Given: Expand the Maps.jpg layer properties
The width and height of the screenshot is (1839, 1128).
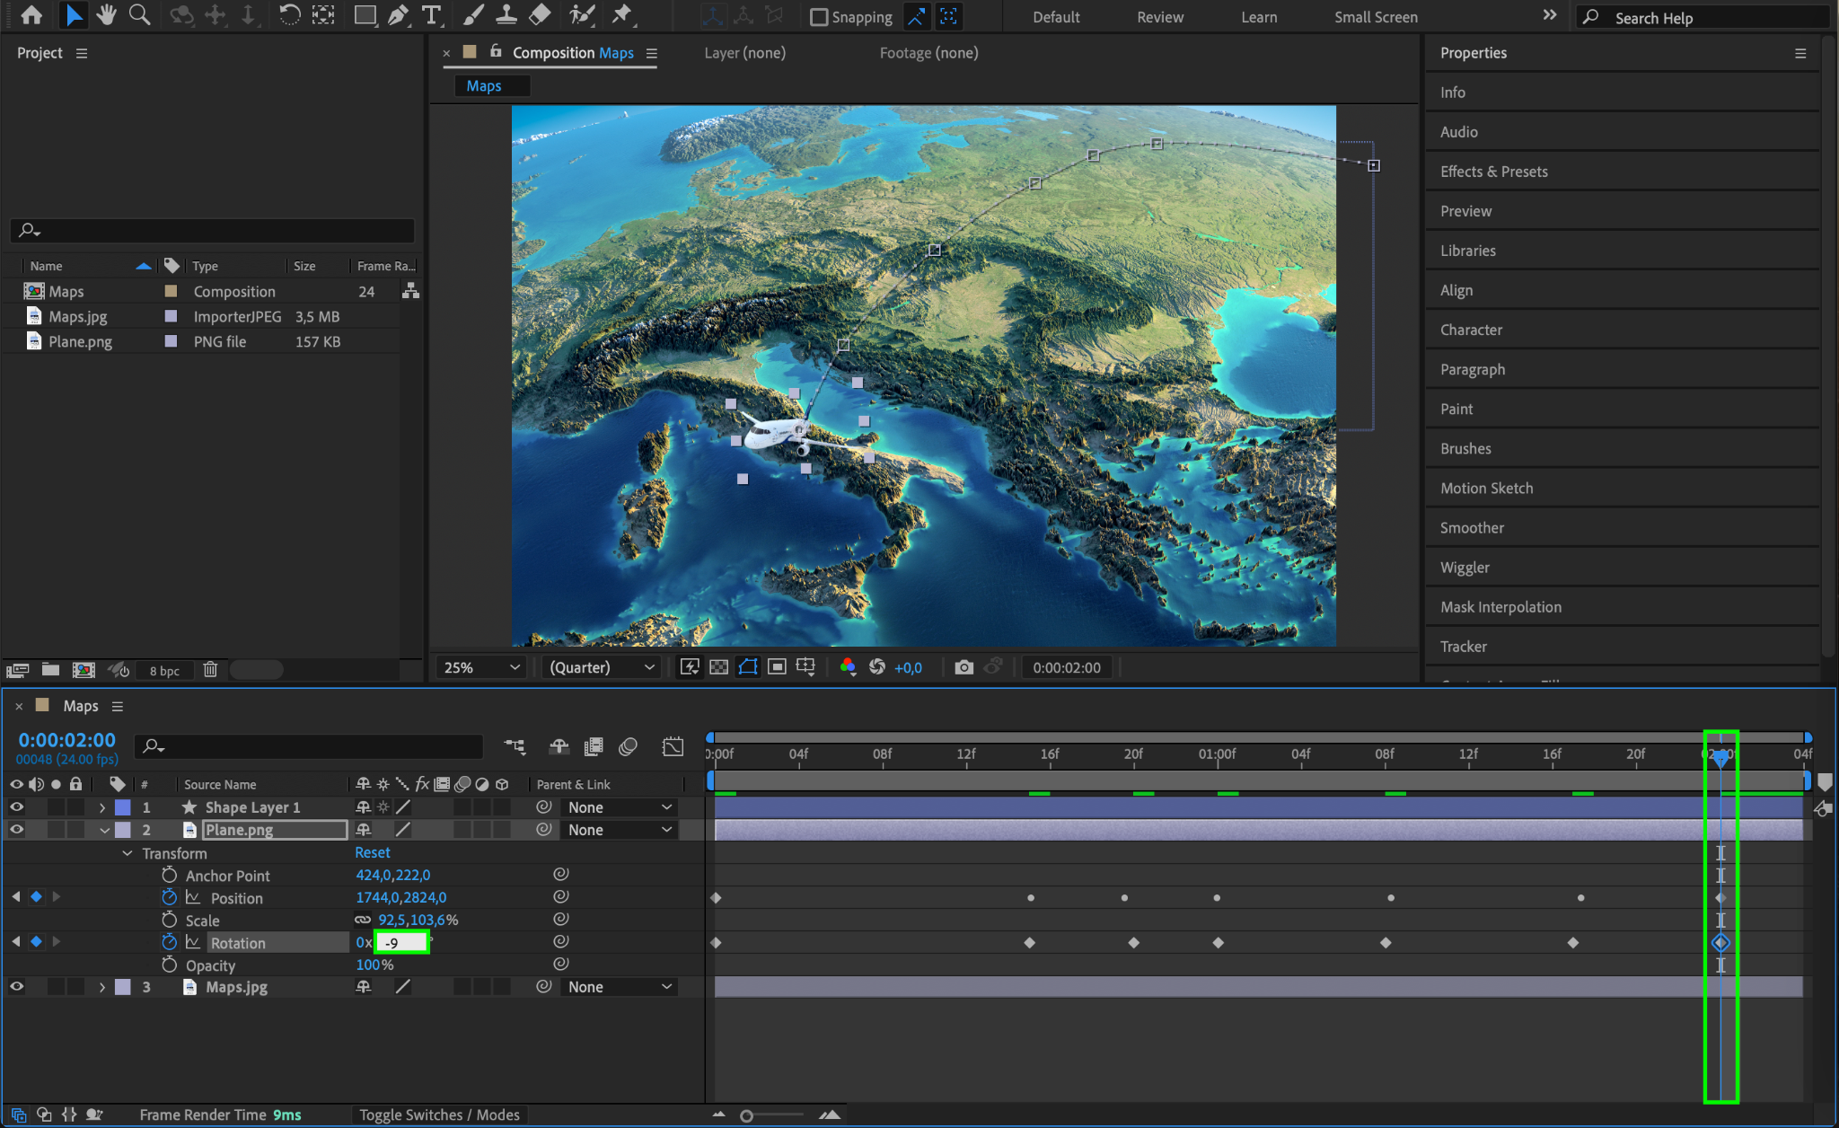Looking at the screenshot, I should 102,987.
